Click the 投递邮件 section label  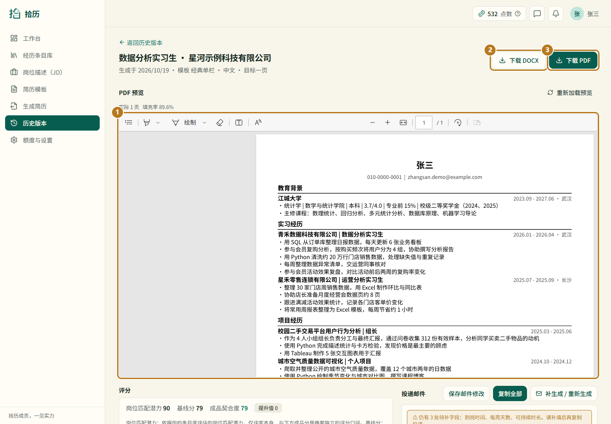tap(413, 393)
